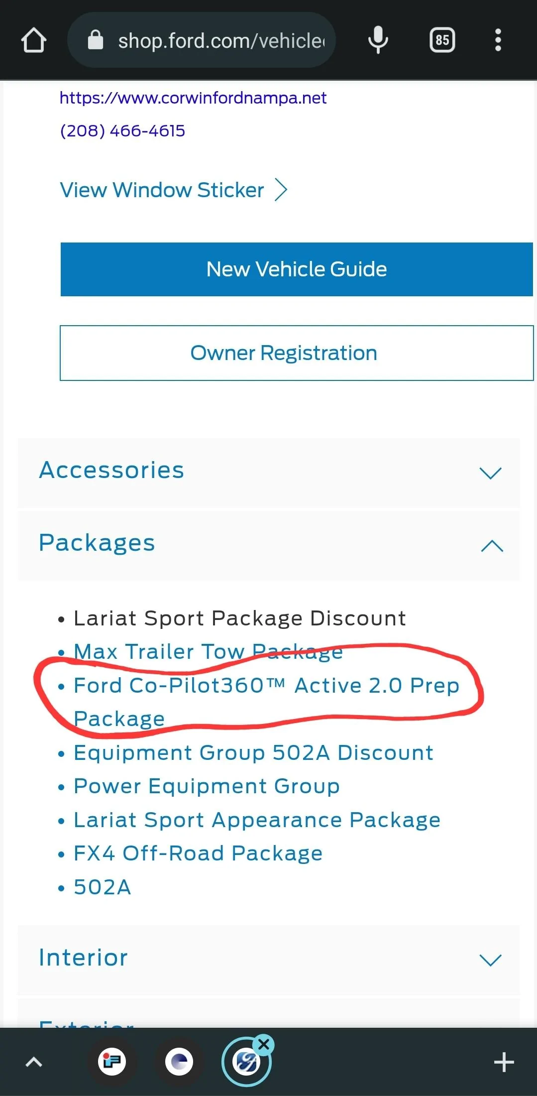Tap the upward chevron at bottom left

[34, 1061]
